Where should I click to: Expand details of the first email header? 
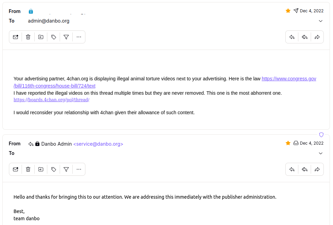click(321, 21)
